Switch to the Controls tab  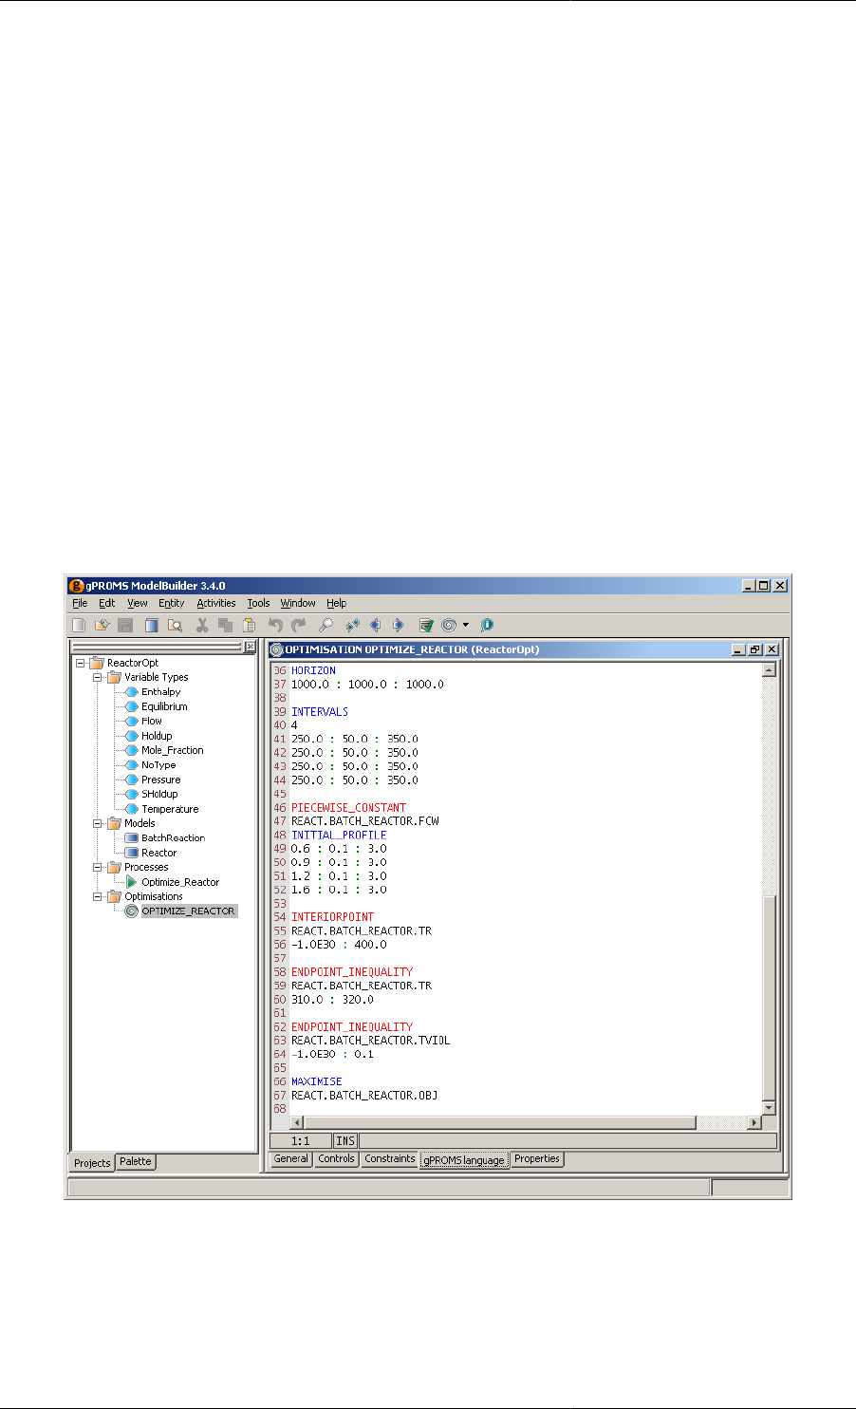coord(336,1158)
